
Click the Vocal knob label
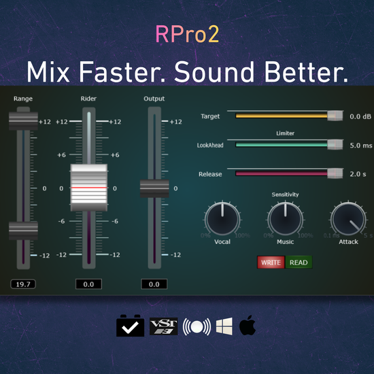point(222,242)
